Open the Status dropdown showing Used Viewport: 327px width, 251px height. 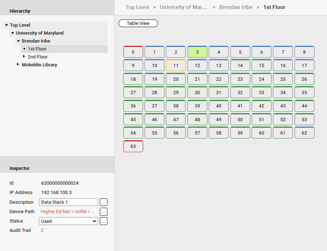coord(68,221)
